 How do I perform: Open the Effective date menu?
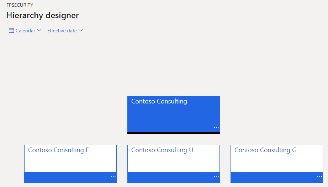[65, 31]
